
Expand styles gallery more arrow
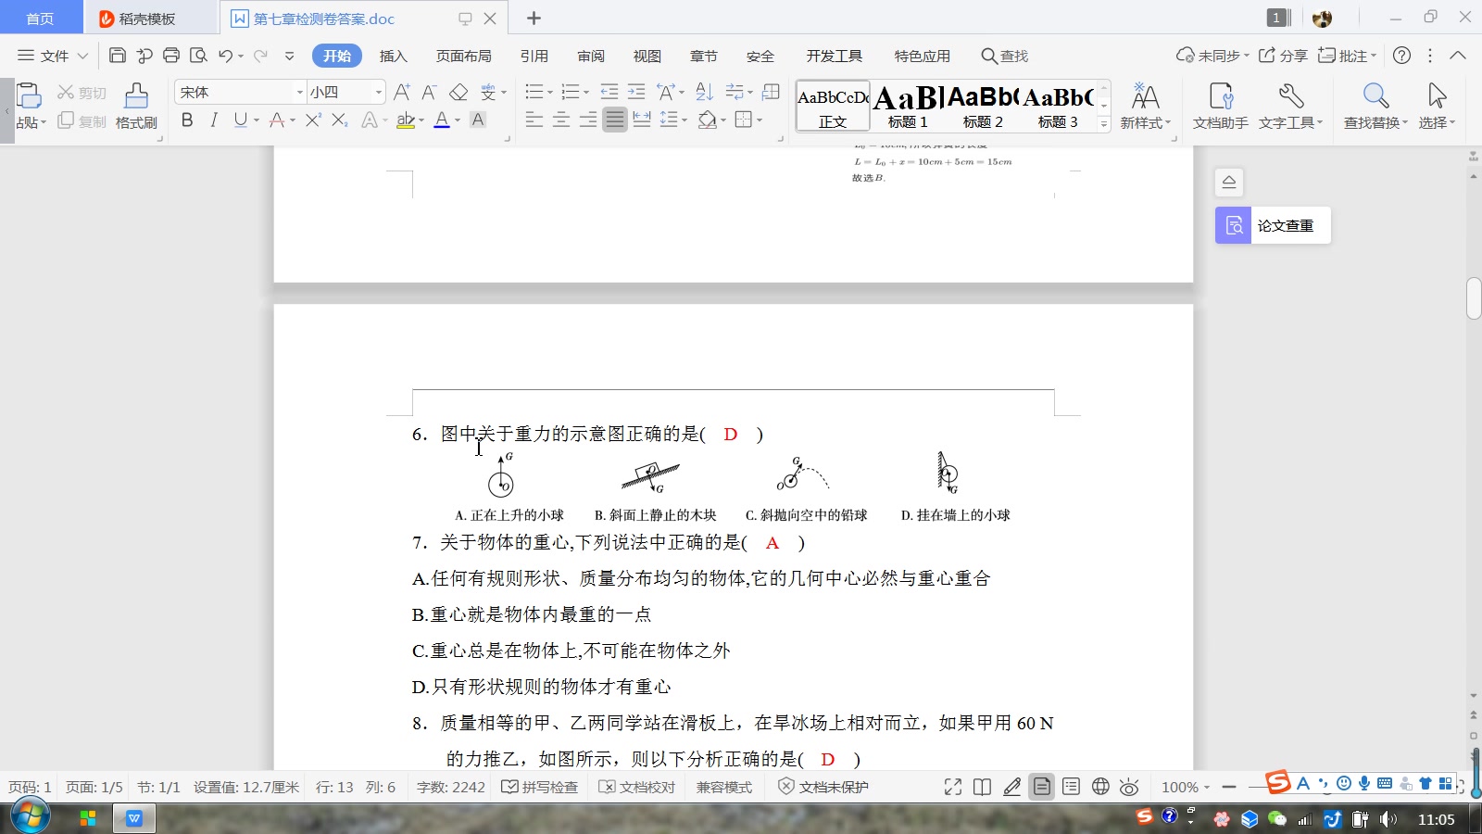[x=1104, y=123]
